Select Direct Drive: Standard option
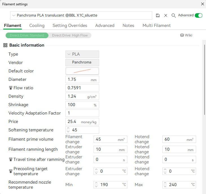The height and width of the screenshot is (194, 206). pos(27,35)
